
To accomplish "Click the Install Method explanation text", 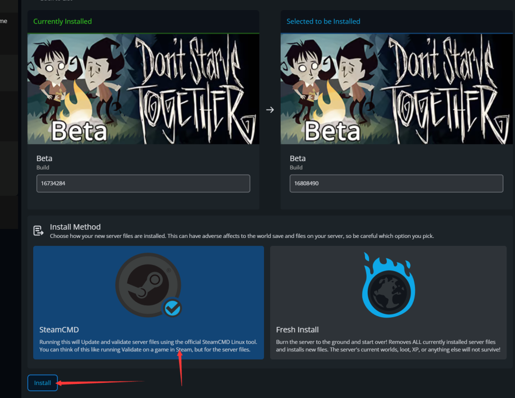I will pos(241,236).
